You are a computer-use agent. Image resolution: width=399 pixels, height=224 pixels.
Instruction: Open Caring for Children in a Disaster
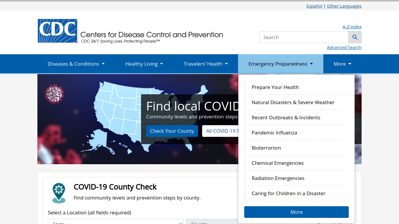point(297,193)
